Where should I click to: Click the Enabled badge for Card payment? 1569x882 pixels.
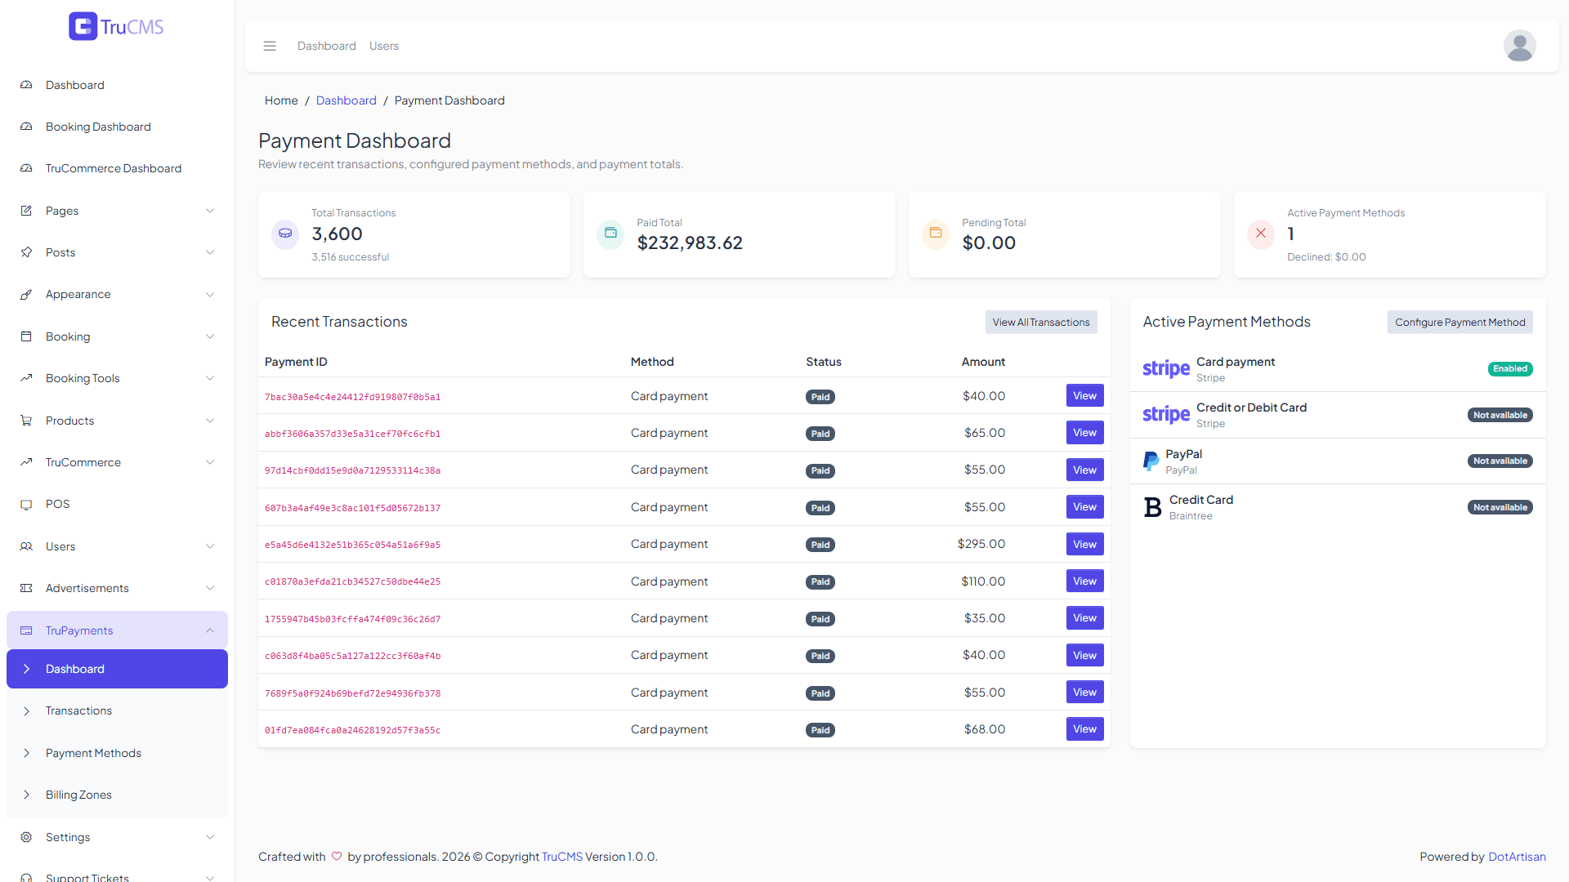[1510, 368]
